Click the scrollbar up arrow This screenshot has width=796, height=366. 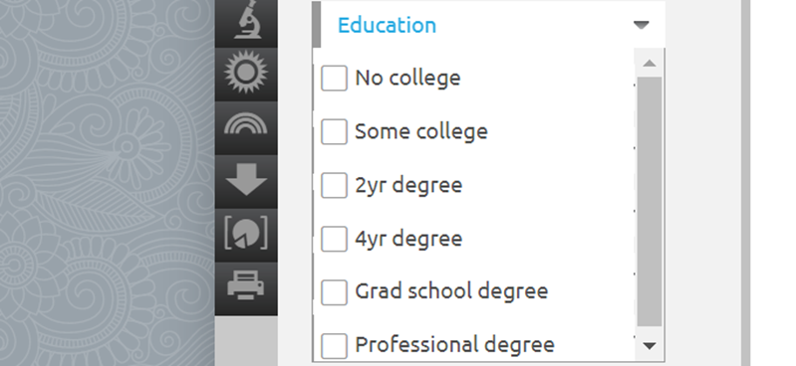(650, 64)
